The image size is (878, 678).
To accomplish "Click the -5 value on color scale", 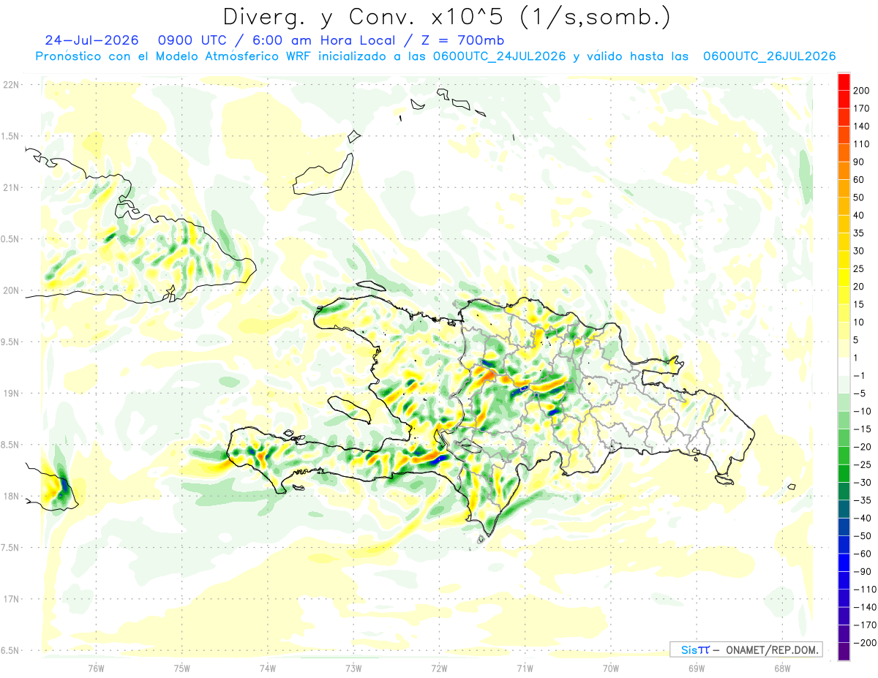I will pyautogui.click(x=859, y=393).
